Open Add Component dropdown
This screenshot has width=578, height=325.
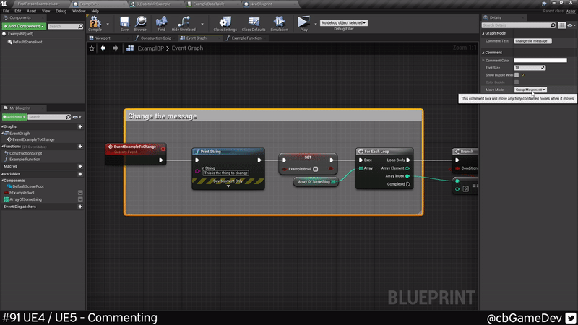(24, 26)
